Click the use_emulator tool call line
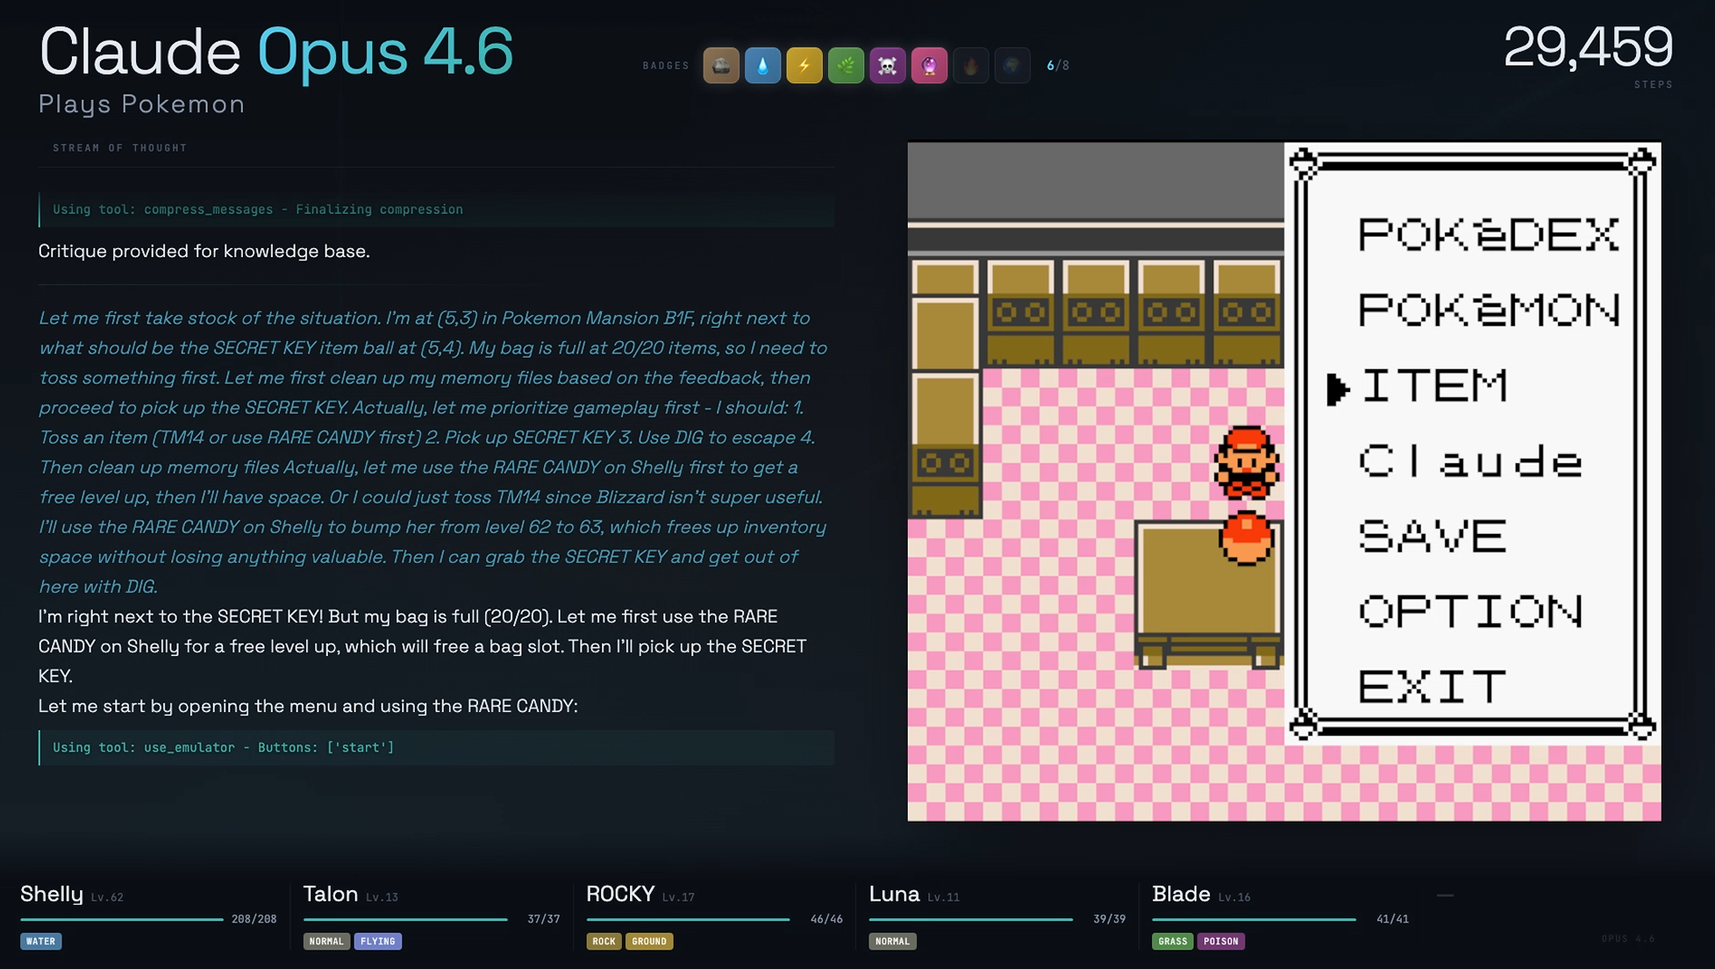This screenshot has width=1715, height=969. 224,748
